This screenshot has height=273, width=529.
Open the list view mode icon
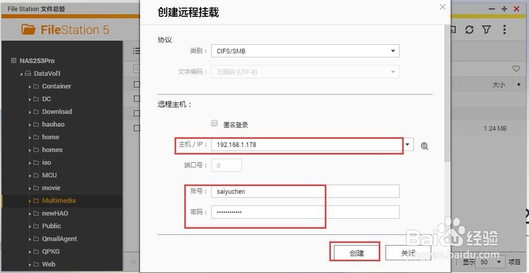point(136,51)
